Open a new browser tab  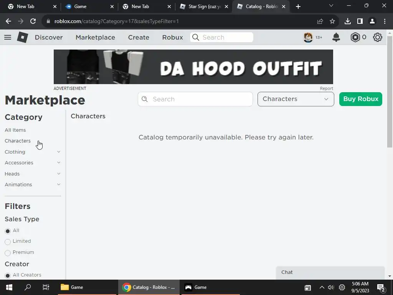[x=298, y=7]
